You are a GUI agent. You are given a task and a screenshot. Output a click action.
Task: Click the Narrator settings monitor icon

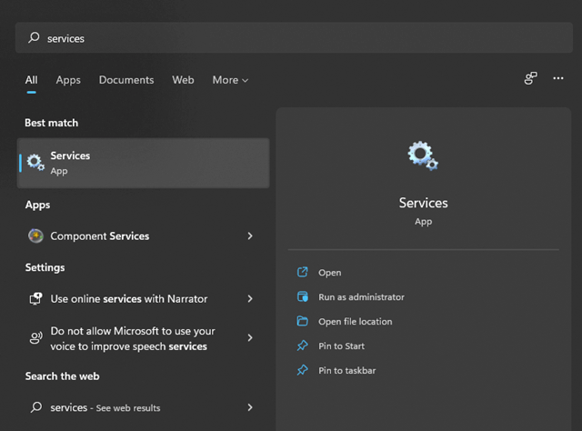click(36, 298)
